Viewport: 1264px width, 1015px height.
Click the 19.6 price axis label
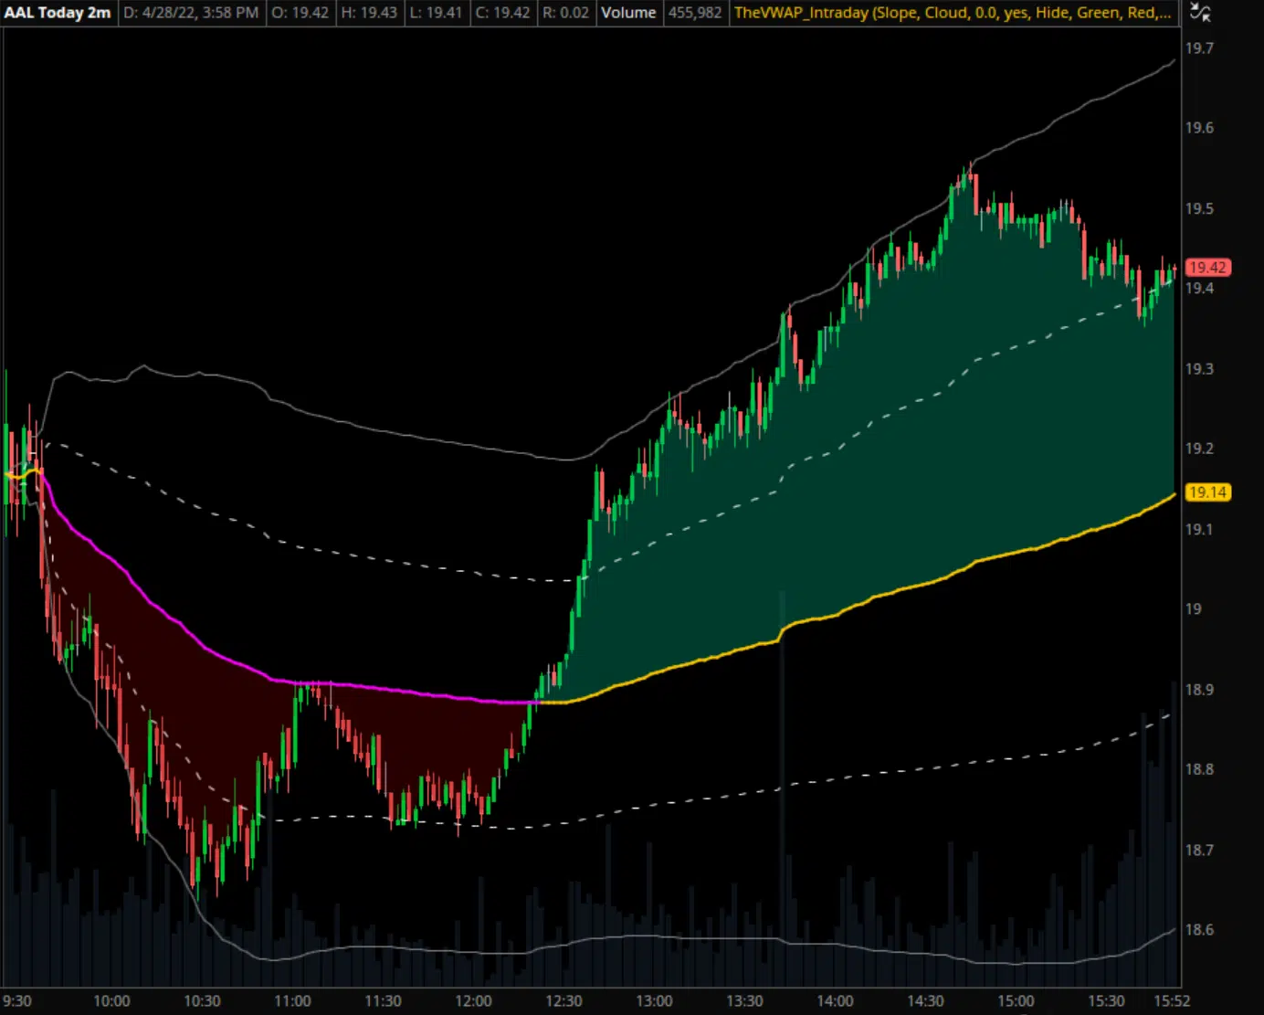click(x=1199, y=128)
